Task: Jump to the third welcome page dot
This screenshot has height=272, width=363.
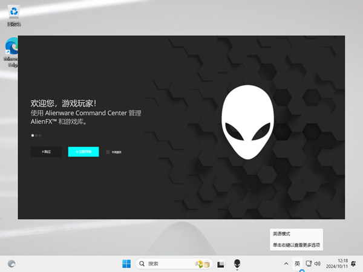Action: coord(40,135)
